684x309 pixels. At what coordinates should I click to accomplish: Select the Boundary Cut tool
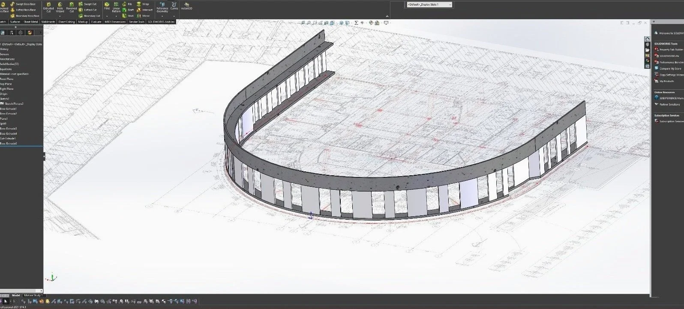[x=89, y=16]
